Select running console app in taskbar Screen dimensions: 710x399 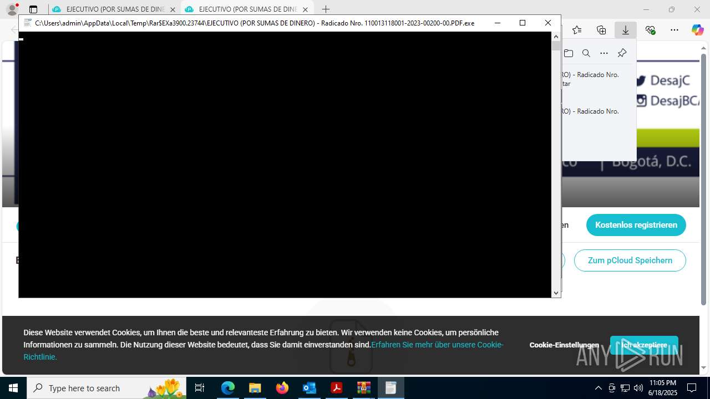(x=390, y=388)
